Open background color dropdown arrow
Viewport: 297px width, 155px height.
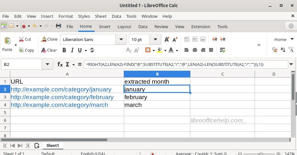click(165, 50)
